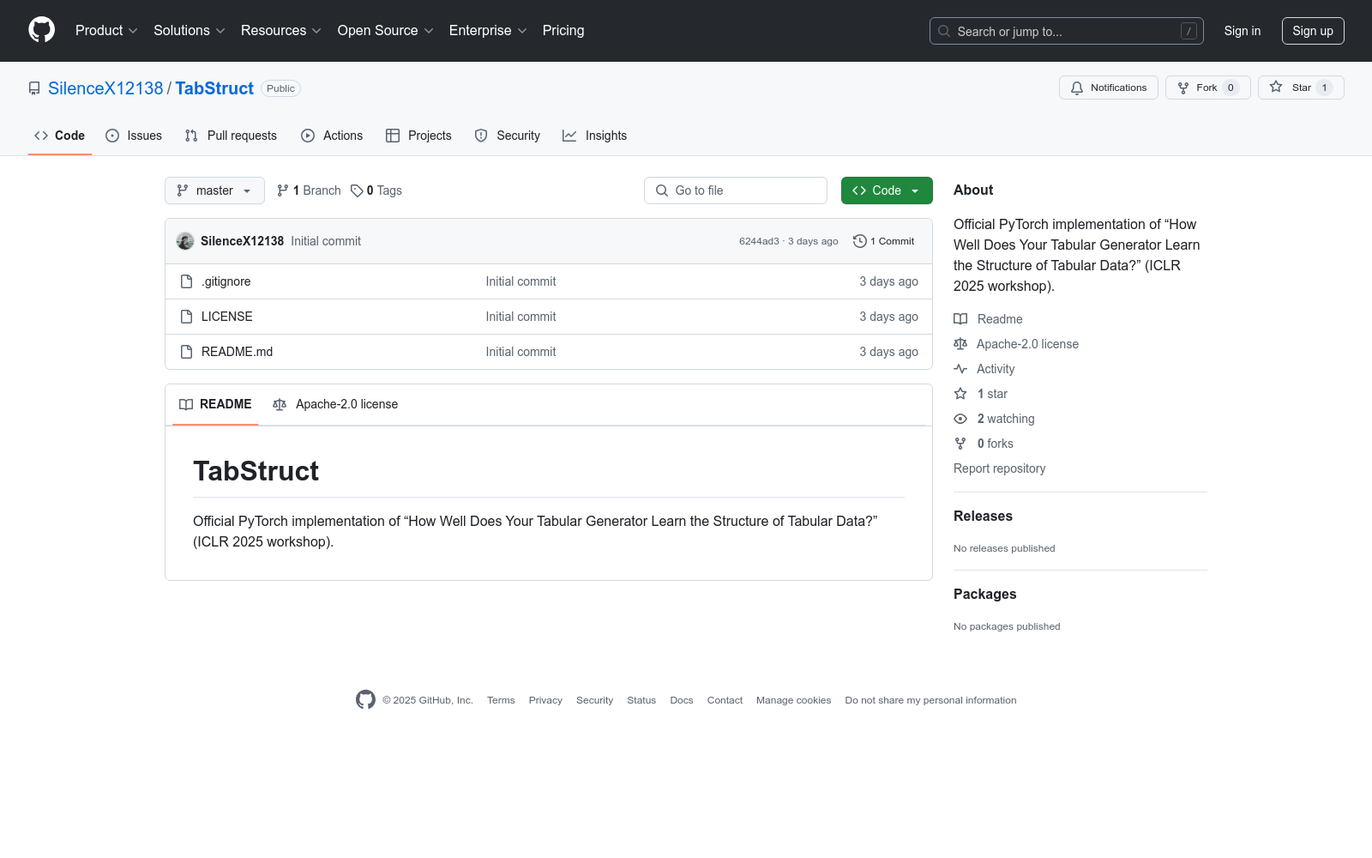Click the Notifications bell button
The image size is (1372, 858).
(1109, 88)
